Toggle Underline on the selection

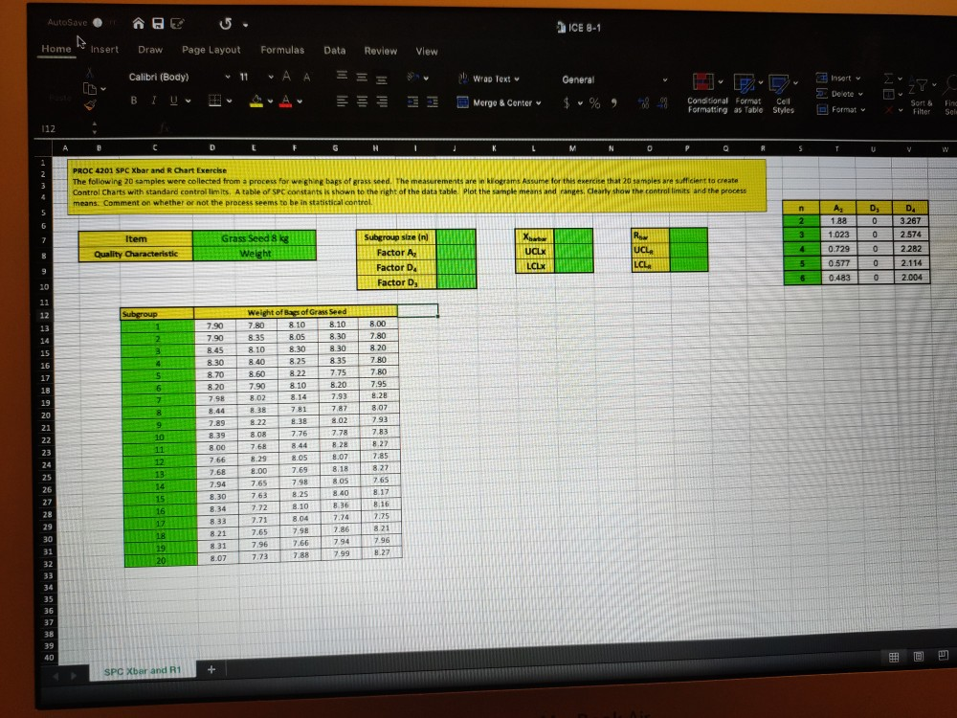click(172, 100)
